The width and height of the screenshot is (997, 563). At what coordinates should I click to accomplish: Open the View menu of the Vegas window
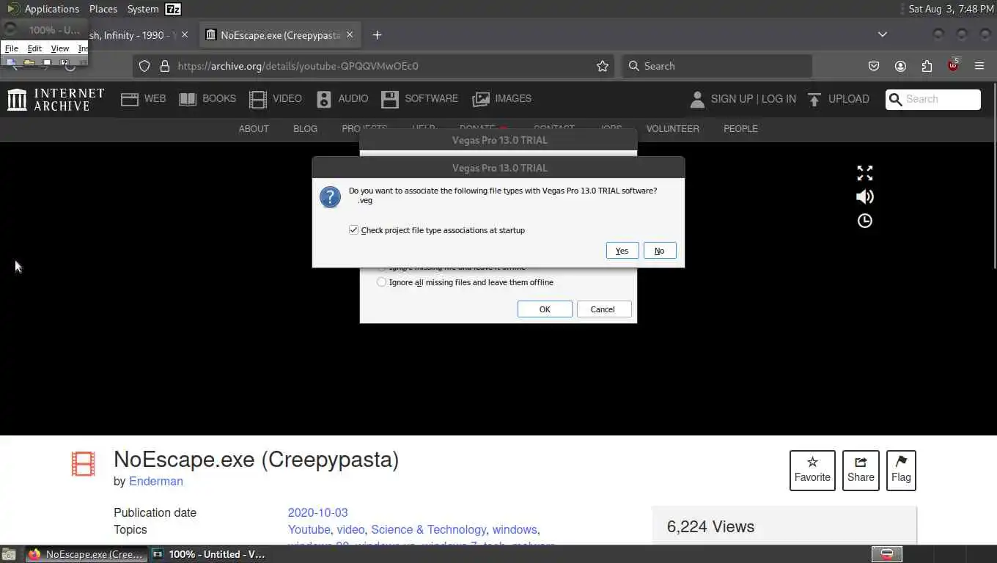(60, 48)
